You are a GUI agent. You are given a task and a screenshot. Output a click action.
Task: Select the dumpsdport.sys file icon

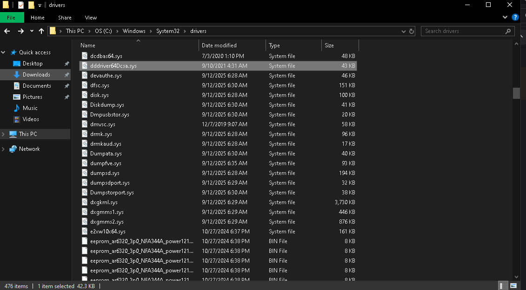click(85, 183)
